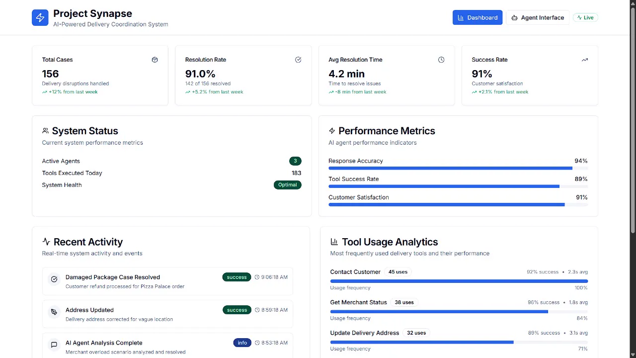Screen dimensions: 636x358
Task: Click the 38 uses badge for Get Merchant Status
Action: point(404,302)
